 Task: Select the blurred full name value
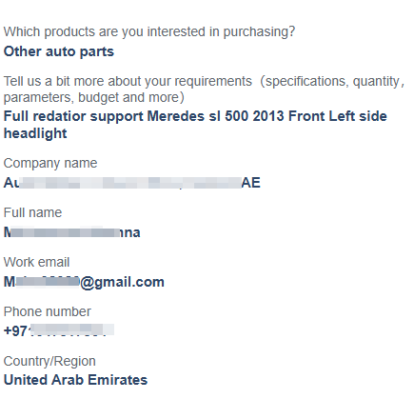(72, 232)
